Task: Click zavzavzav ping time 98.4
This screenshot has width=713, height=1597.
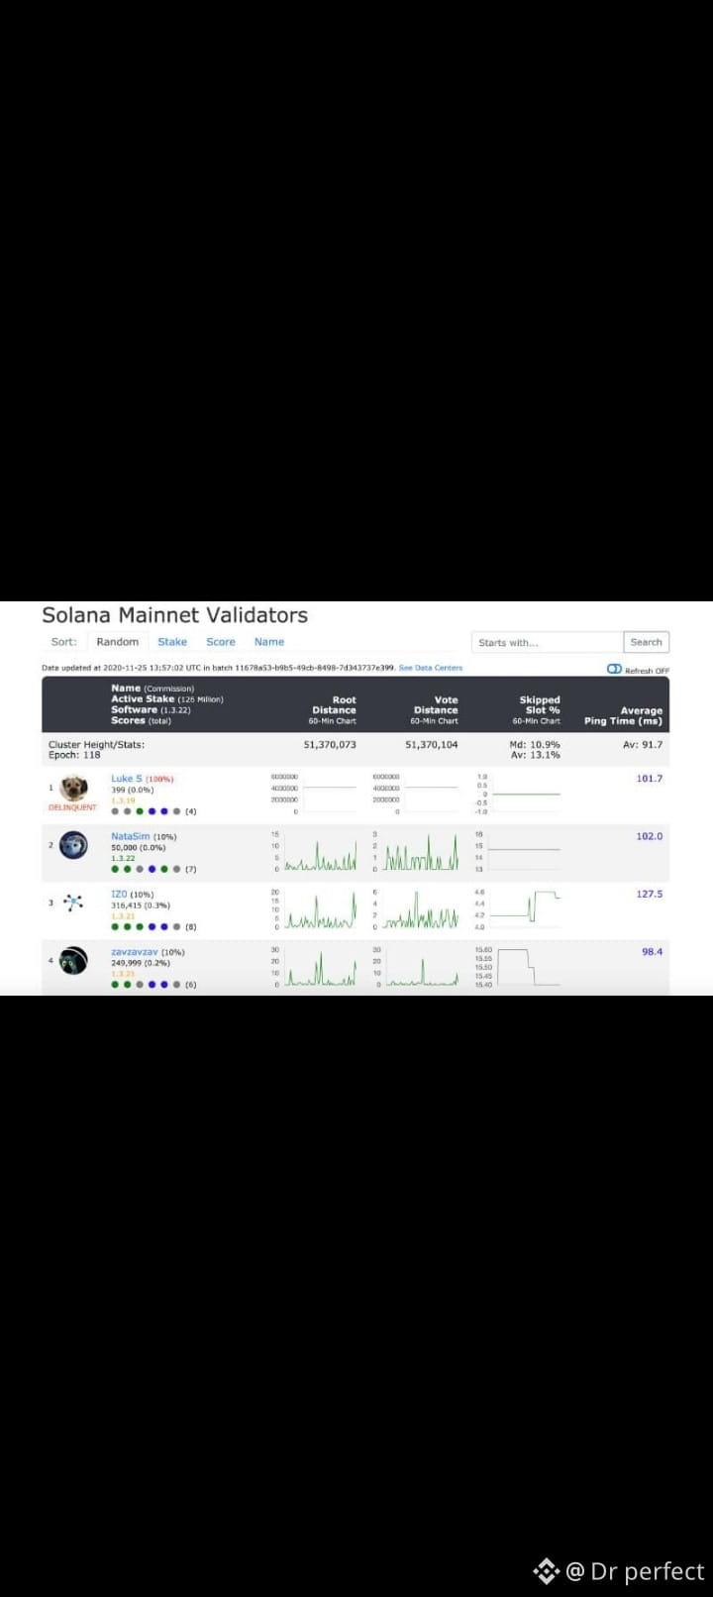Action: (x=653, y=951)
